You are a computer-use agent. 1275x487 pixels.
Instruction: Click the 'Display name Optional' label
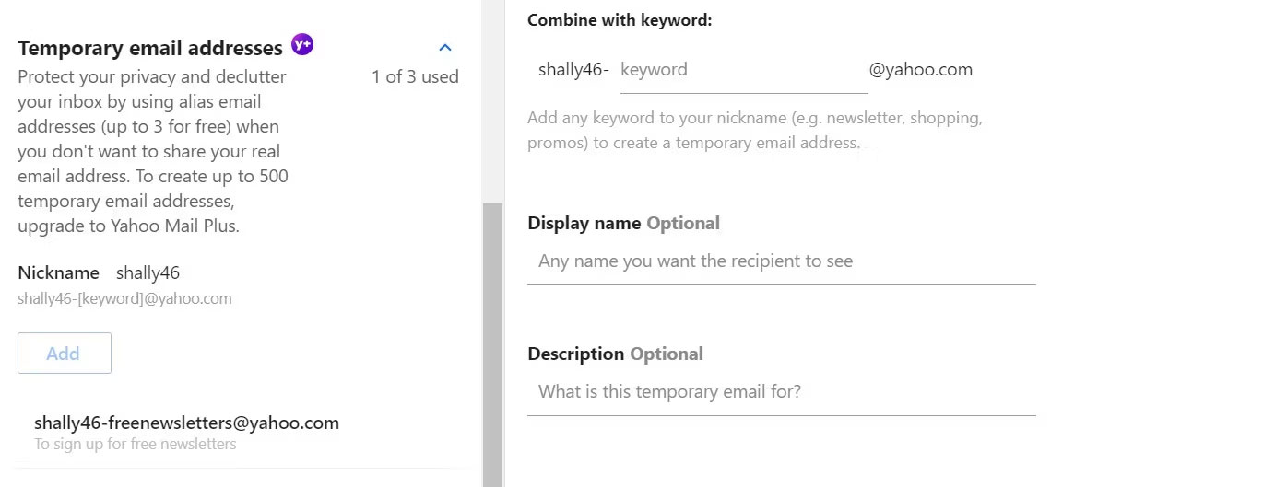point(623,223)
